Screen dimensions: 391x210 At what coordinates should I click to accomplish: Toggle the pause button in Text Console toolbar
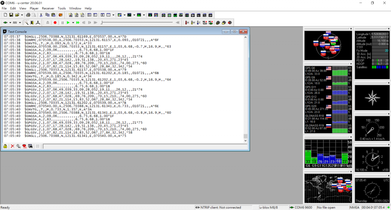point(37,146)
